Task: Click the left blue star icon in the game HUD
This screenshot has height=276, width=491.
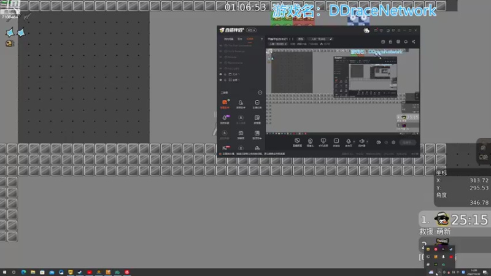Action: coord(10,33)
